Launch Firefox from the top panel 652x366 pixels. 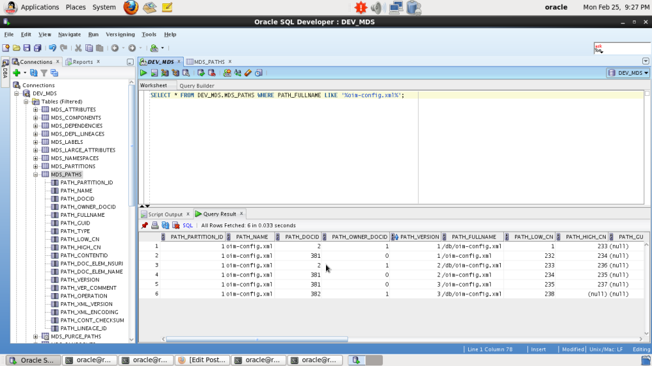coord(130,7)
